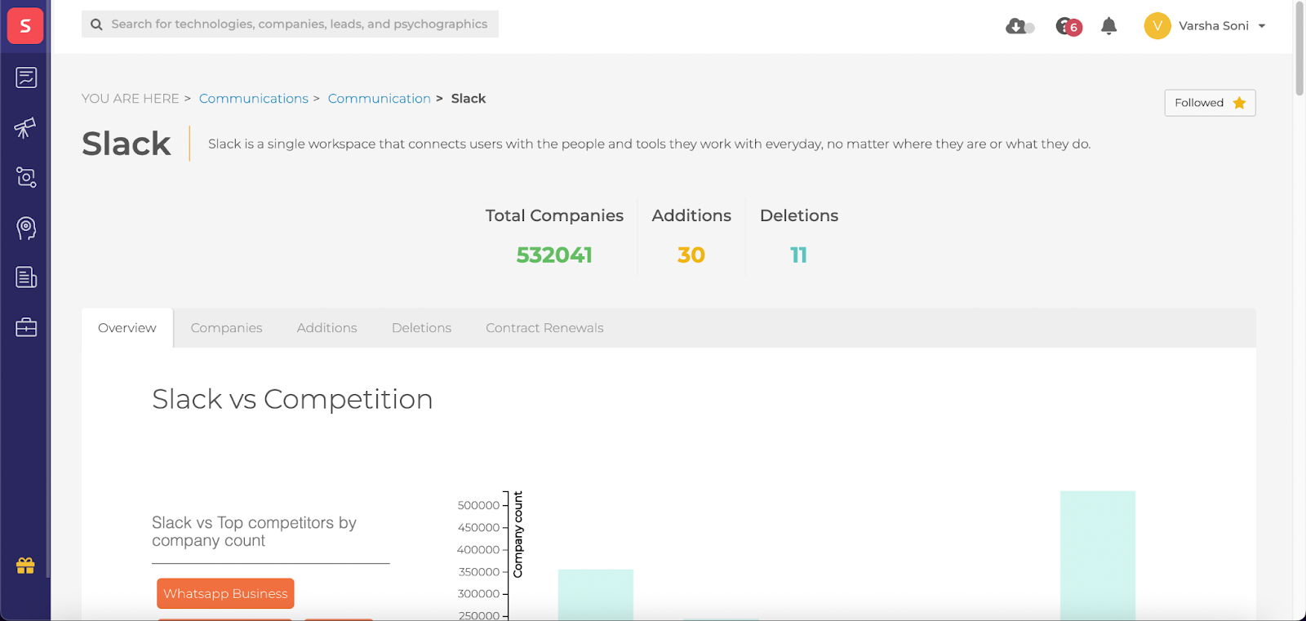Viewport: 1306px width, 621px height.
Task: Switch to the Additions tab
Action: pyautogui.click(x=327, y=328)
